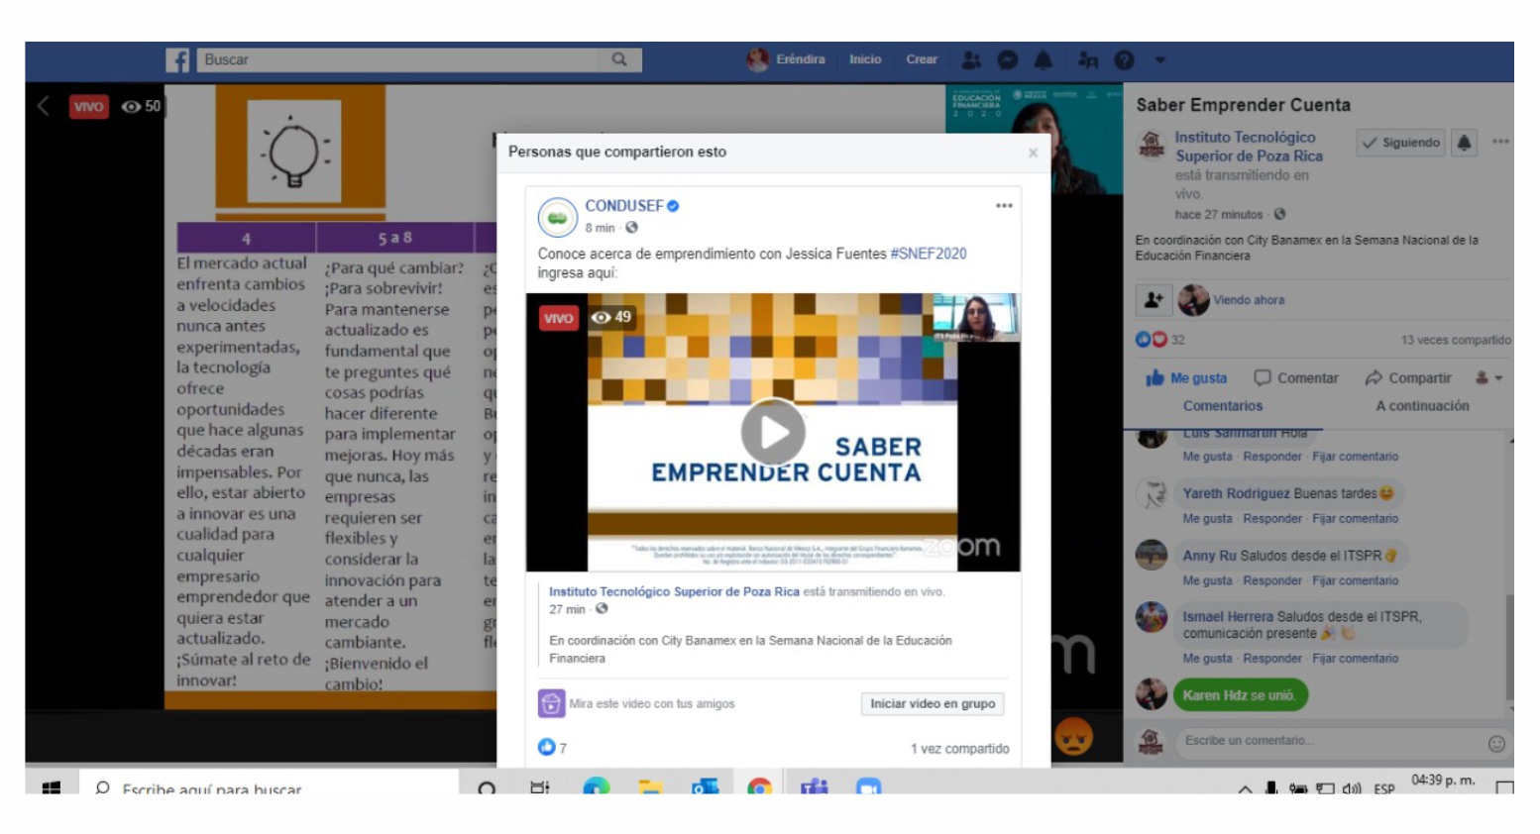Viewport: 1540px width, 834px height.
Task: Open the help question mark icon
Action: tap(1124, 60)
